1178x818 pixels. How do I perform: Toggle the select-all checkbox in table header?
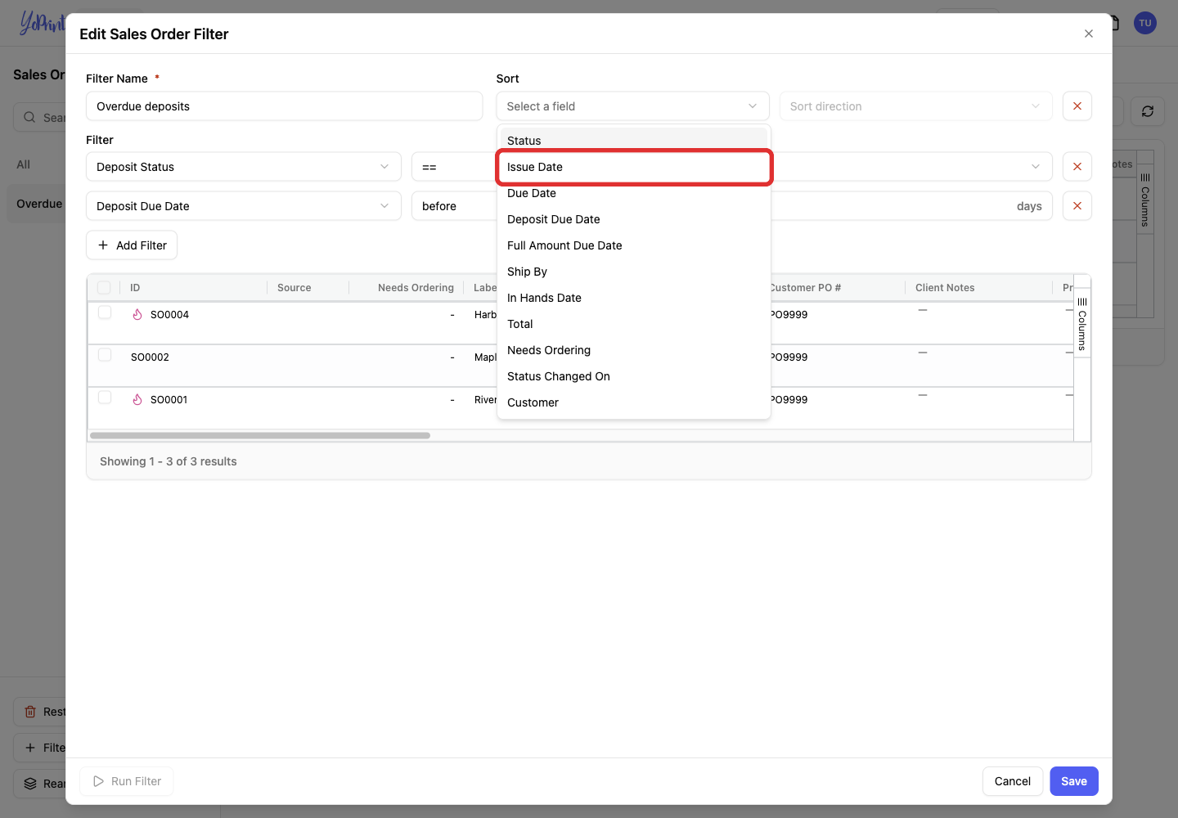104,287
